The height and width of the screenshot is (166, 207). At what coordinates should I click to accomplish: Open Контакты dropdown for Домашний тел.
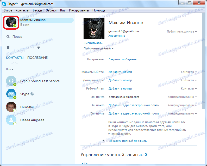click(189, 80)
